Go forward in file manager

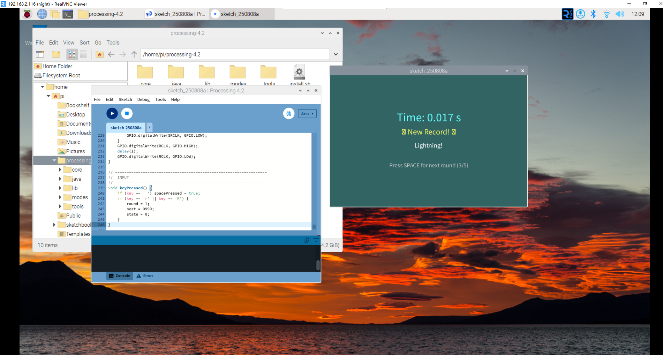click(x=122, y=54)
